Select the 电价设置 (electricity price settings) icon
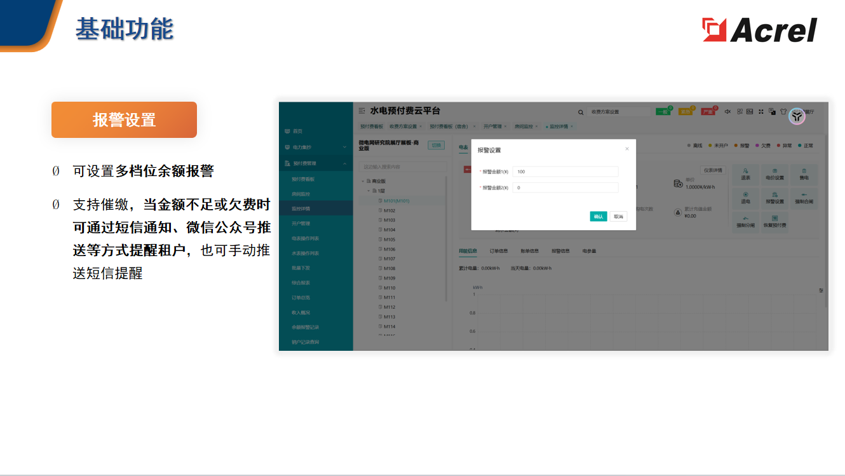This screenshot has height=476, width=845. 775,173
